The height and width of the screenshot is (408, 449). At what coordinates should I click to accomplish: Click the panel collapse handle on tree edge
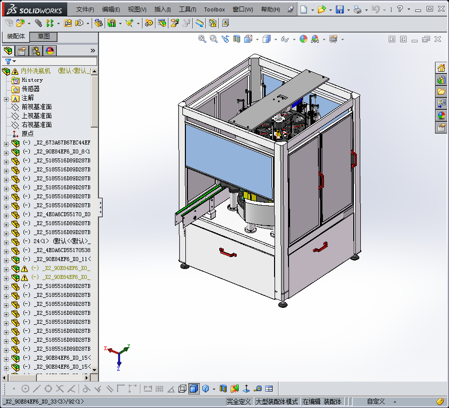(x=100, y=207)
